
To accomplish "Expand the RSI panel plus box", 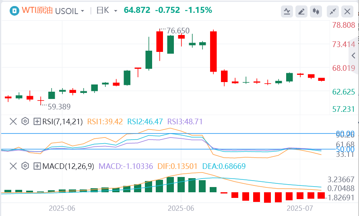I will tap(37, 121).
